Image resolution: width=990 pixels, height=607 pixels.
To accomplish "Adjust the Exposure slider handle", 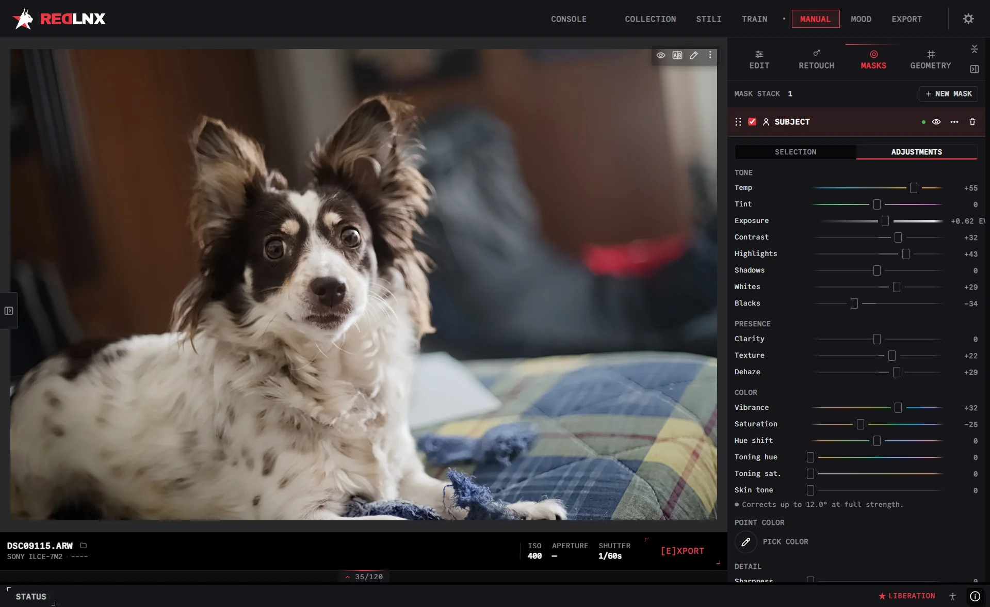I will 885,221.
